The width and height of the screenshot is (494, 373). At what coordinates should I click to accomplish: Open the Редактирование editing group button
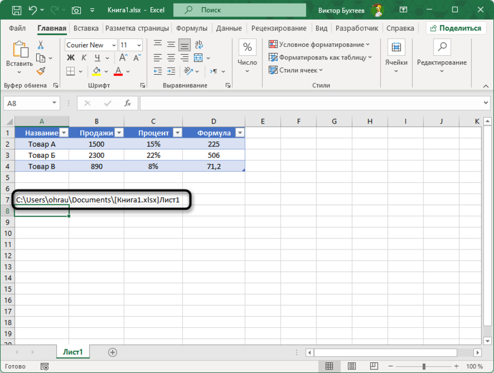[441, 56]
